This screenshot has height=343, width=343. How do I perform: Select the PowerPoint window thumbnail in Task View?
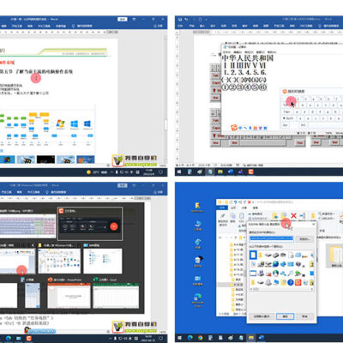(69, 296)
